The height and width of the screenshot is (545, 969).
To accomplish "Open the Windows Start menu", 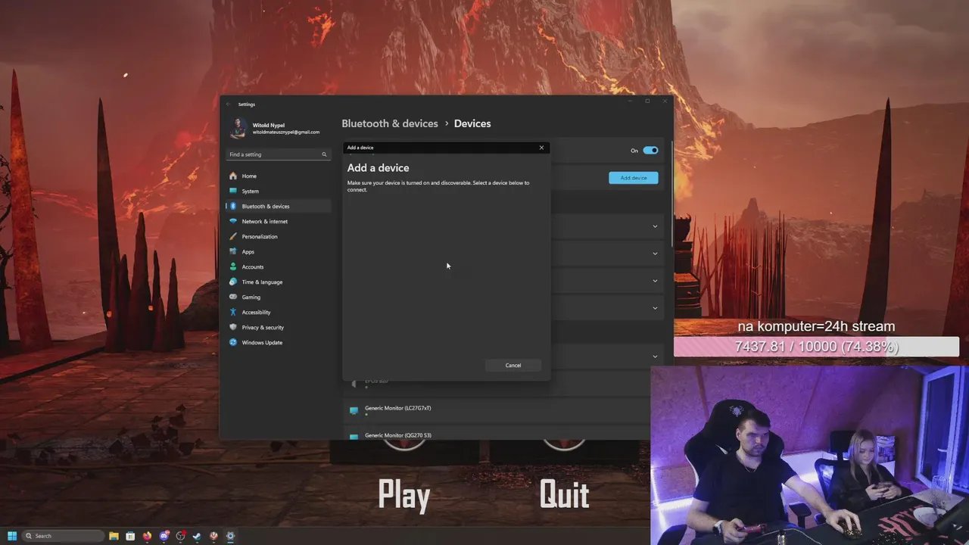I will point(12,536).
